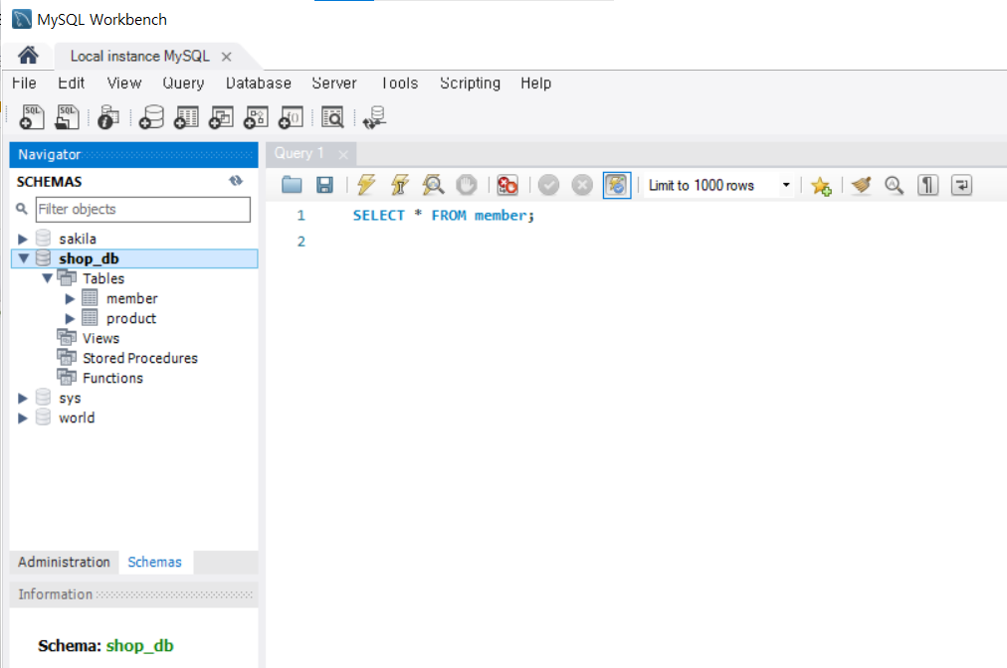Collapse the shop_db schema
This screenshot has width=1007, height=668.
[23, 258]
